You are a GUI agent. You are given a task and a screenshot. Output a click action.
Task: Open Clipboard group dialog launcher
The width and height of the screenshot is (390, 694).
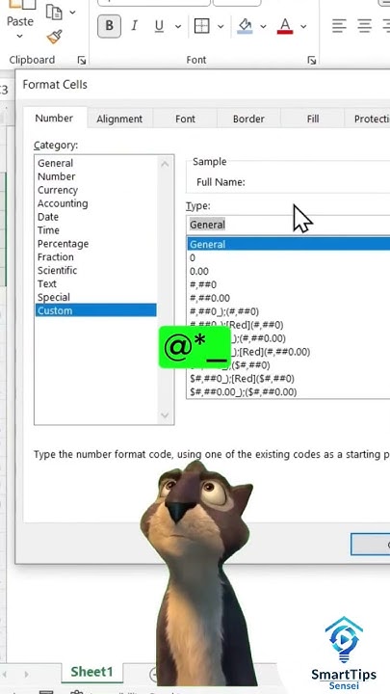click(82, 60)
